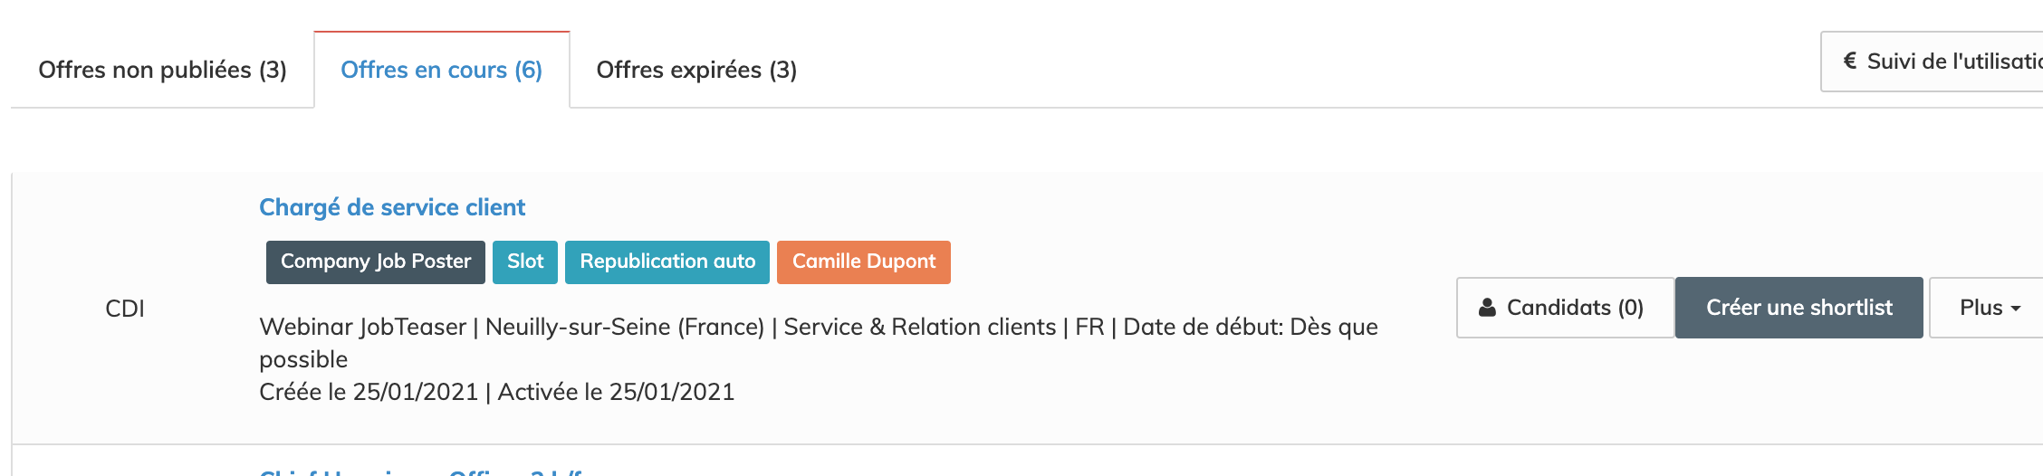2043x476 pixels.
Task: Click the word possible in the offer description
Action: (303, 359)
